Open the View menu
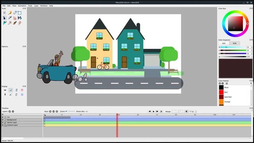This screenshot has width=254, height=143. [14, 6]
